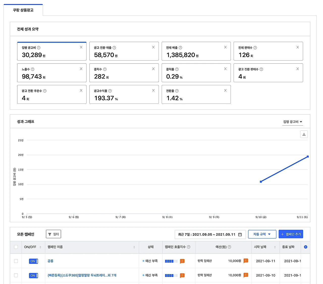Switch to 쿠팡 상품광고 tab
Image resolution: width=323 pixels, height=284 pixels.
tap(23, 10)
